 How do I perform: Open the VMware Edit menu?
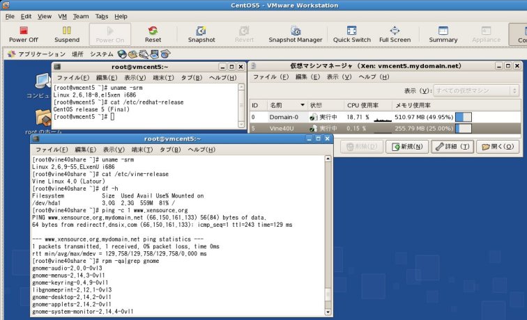[x=26, y=17]
